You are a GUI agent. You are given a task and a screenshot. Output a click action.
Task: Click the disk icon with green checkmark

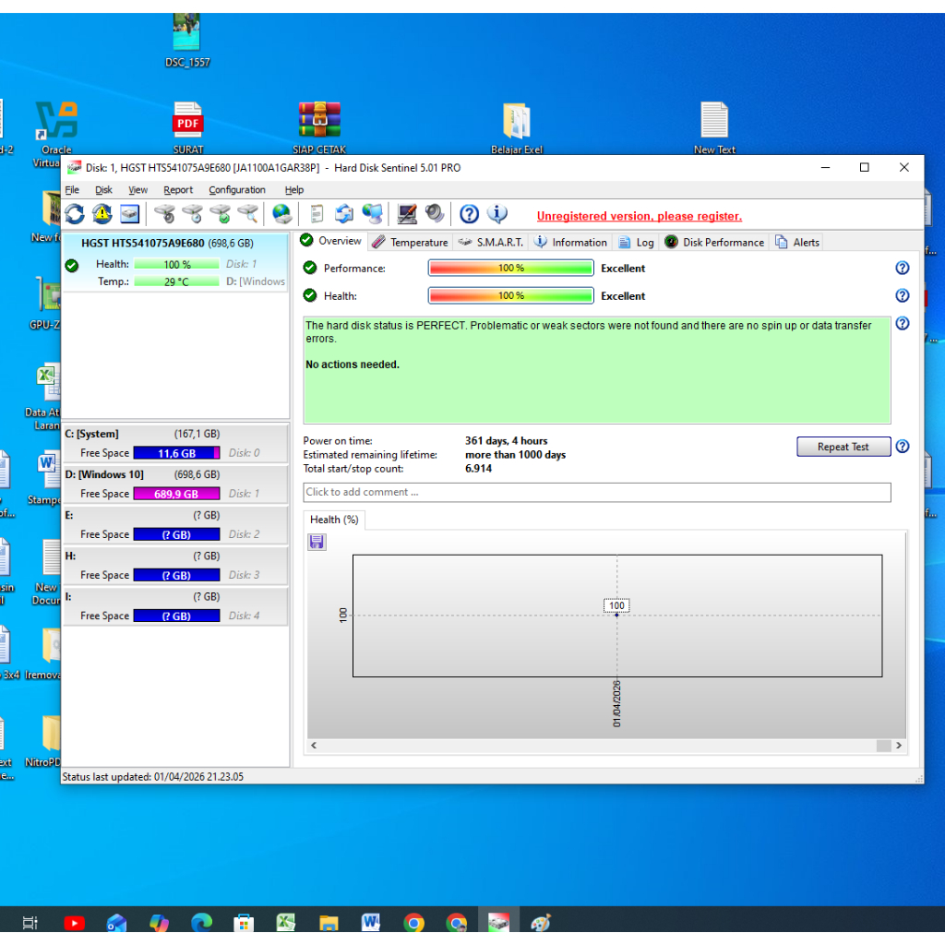coord(221,214)
